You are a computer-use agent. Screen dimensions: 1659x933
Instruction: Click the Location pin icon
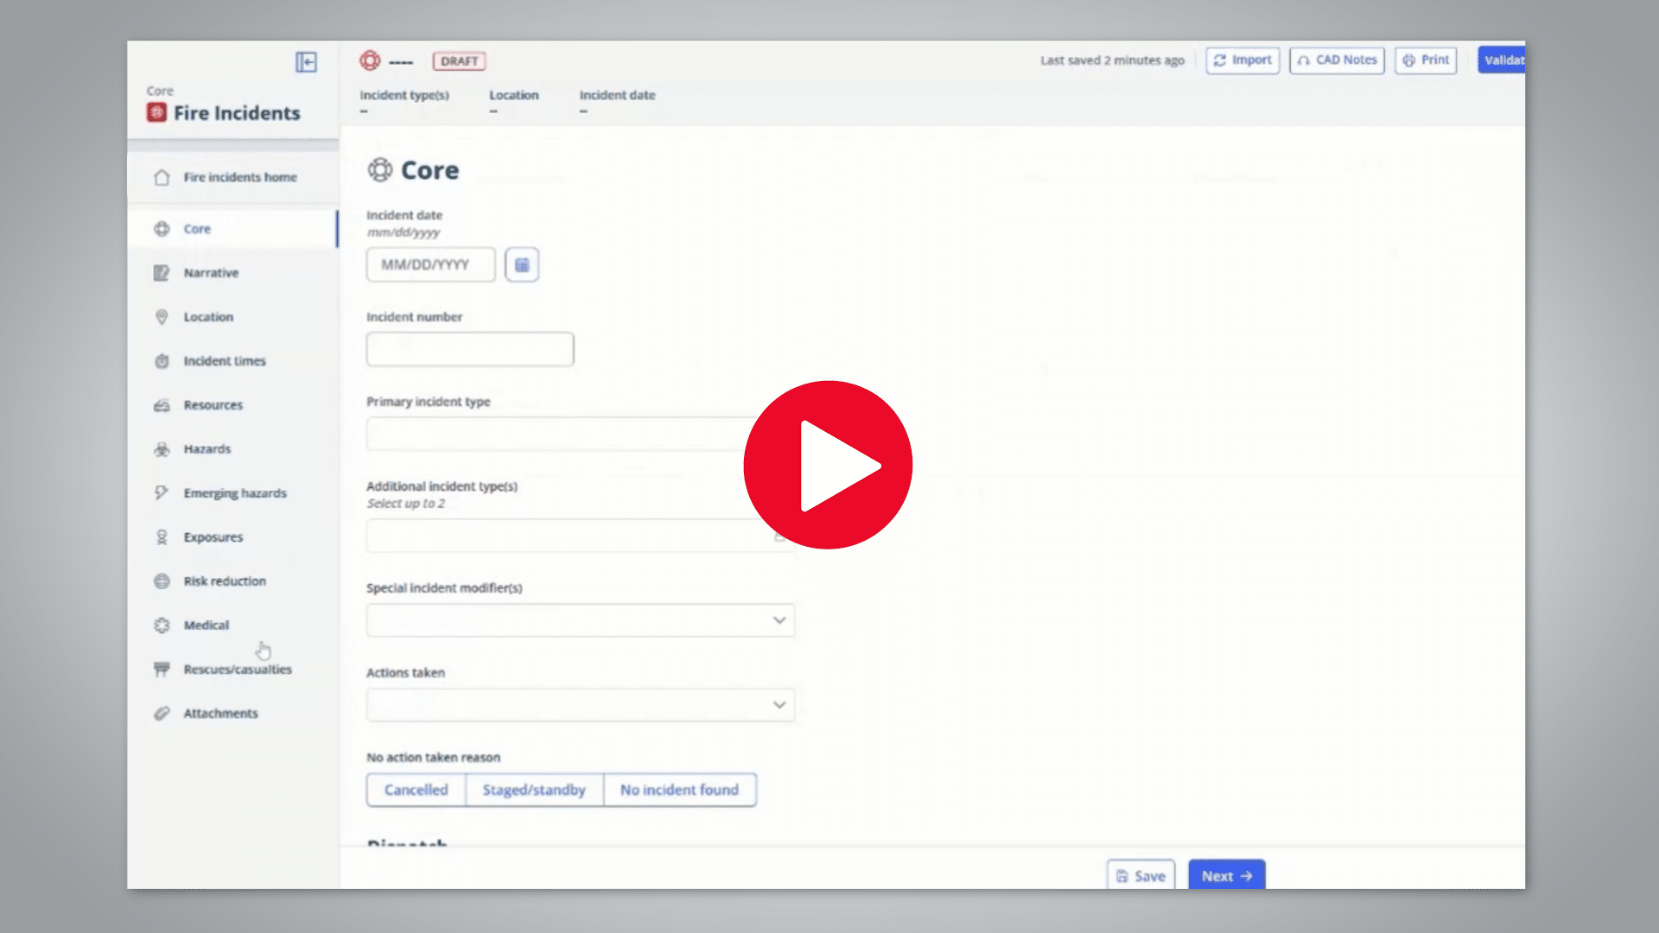point(162,317)
